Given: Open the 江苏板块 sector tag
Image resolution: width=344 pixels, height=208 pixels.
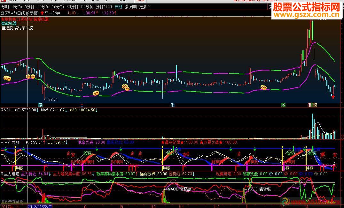Looking at the screenshot, I should click(x=25, y=19).
